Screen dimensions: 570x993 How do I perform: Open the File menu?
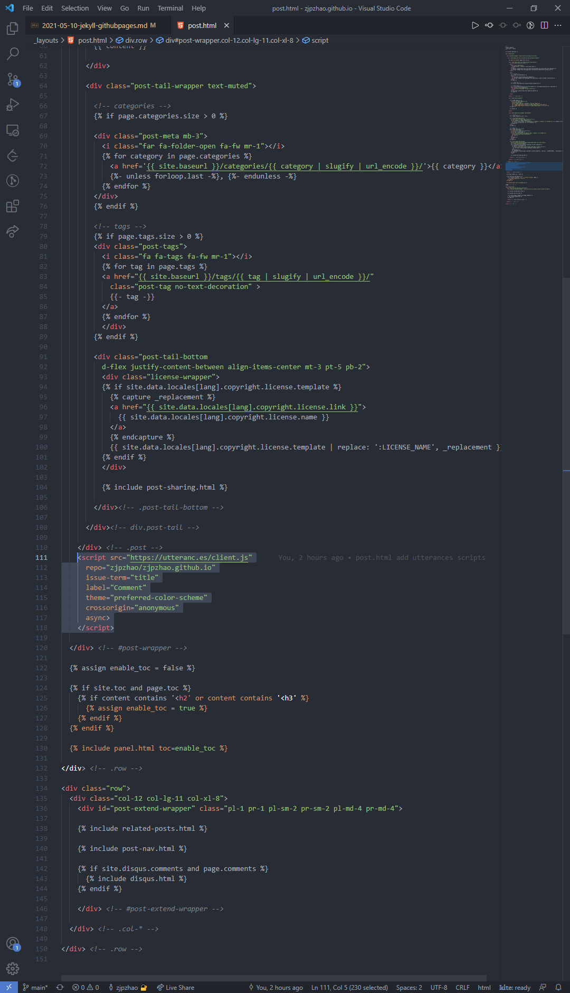pyautogui.click(x=28, y=8)
